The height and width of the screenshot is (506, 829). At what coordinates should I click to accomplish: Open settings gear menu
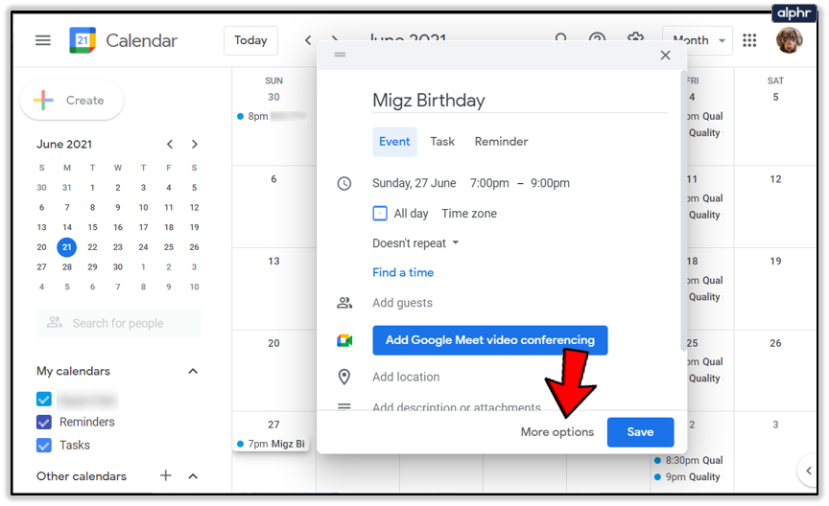pyautogui.click(x=635, y=37)
